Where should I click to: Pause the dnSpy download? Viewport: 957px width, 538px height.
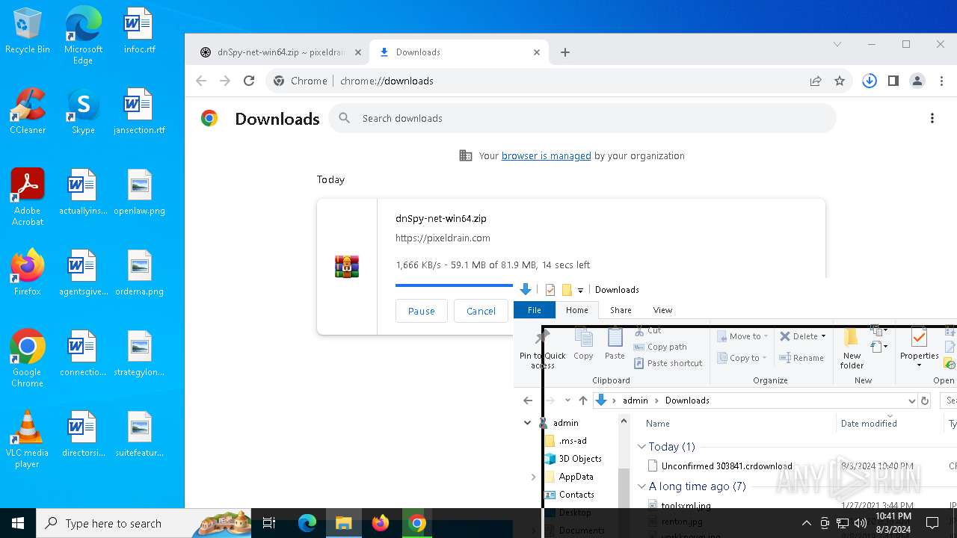tap(421, 311)
